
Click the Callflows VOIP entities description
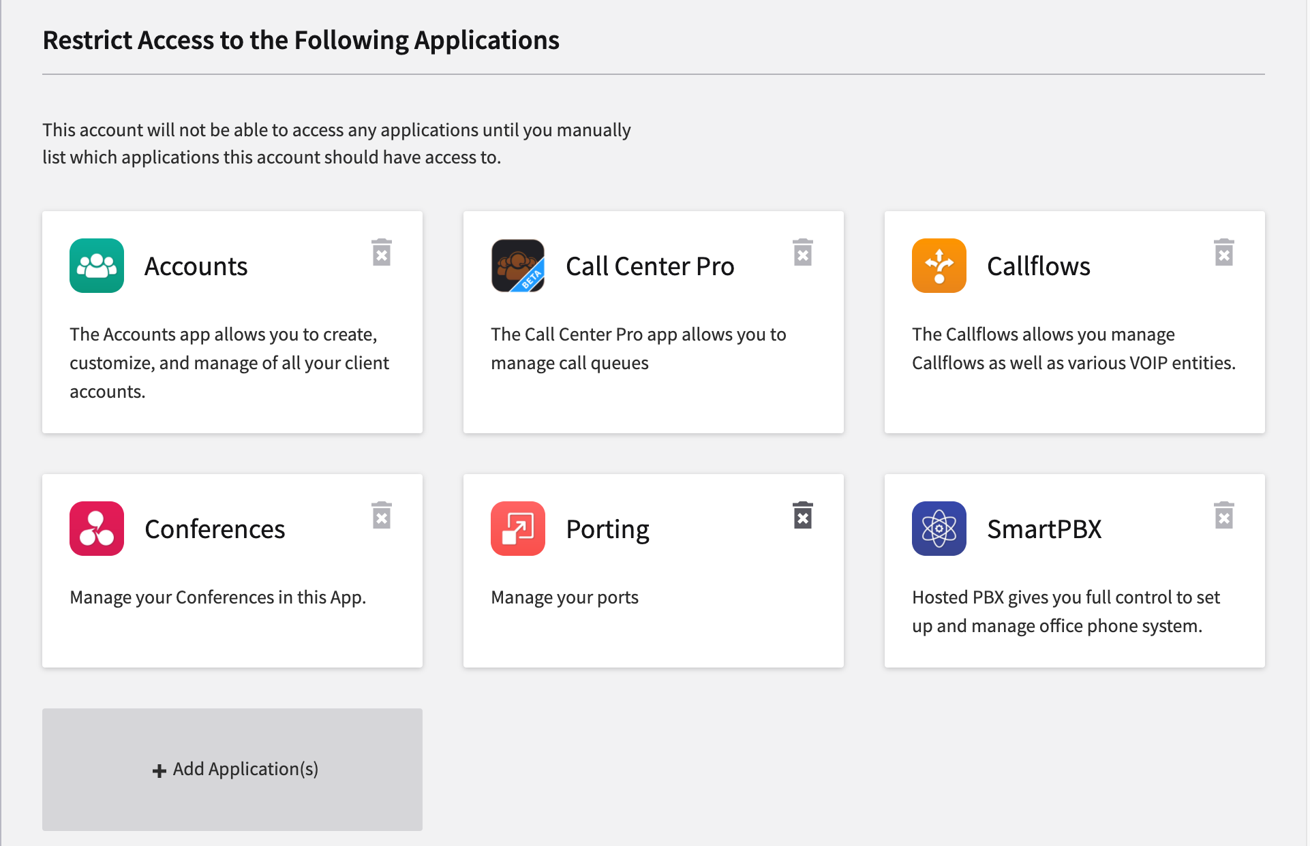pyautogui.click(x=1073, y=349)
